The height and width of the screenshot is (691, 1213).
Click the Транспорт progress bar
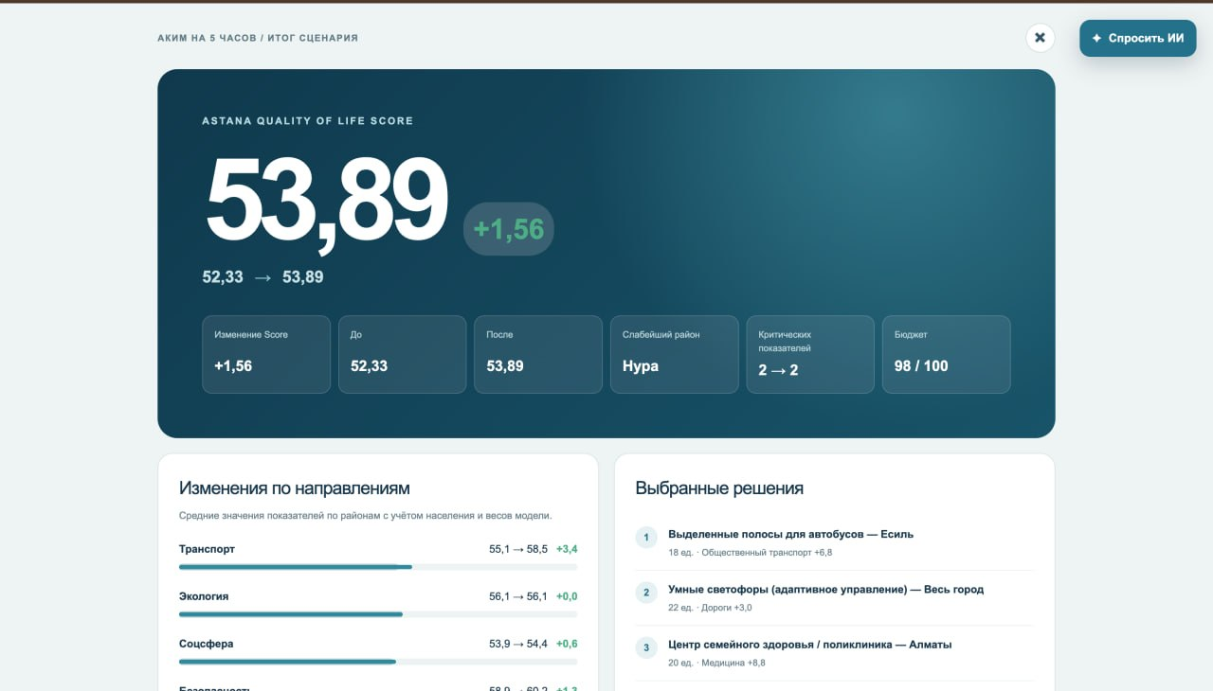click(x=378, y=567)
